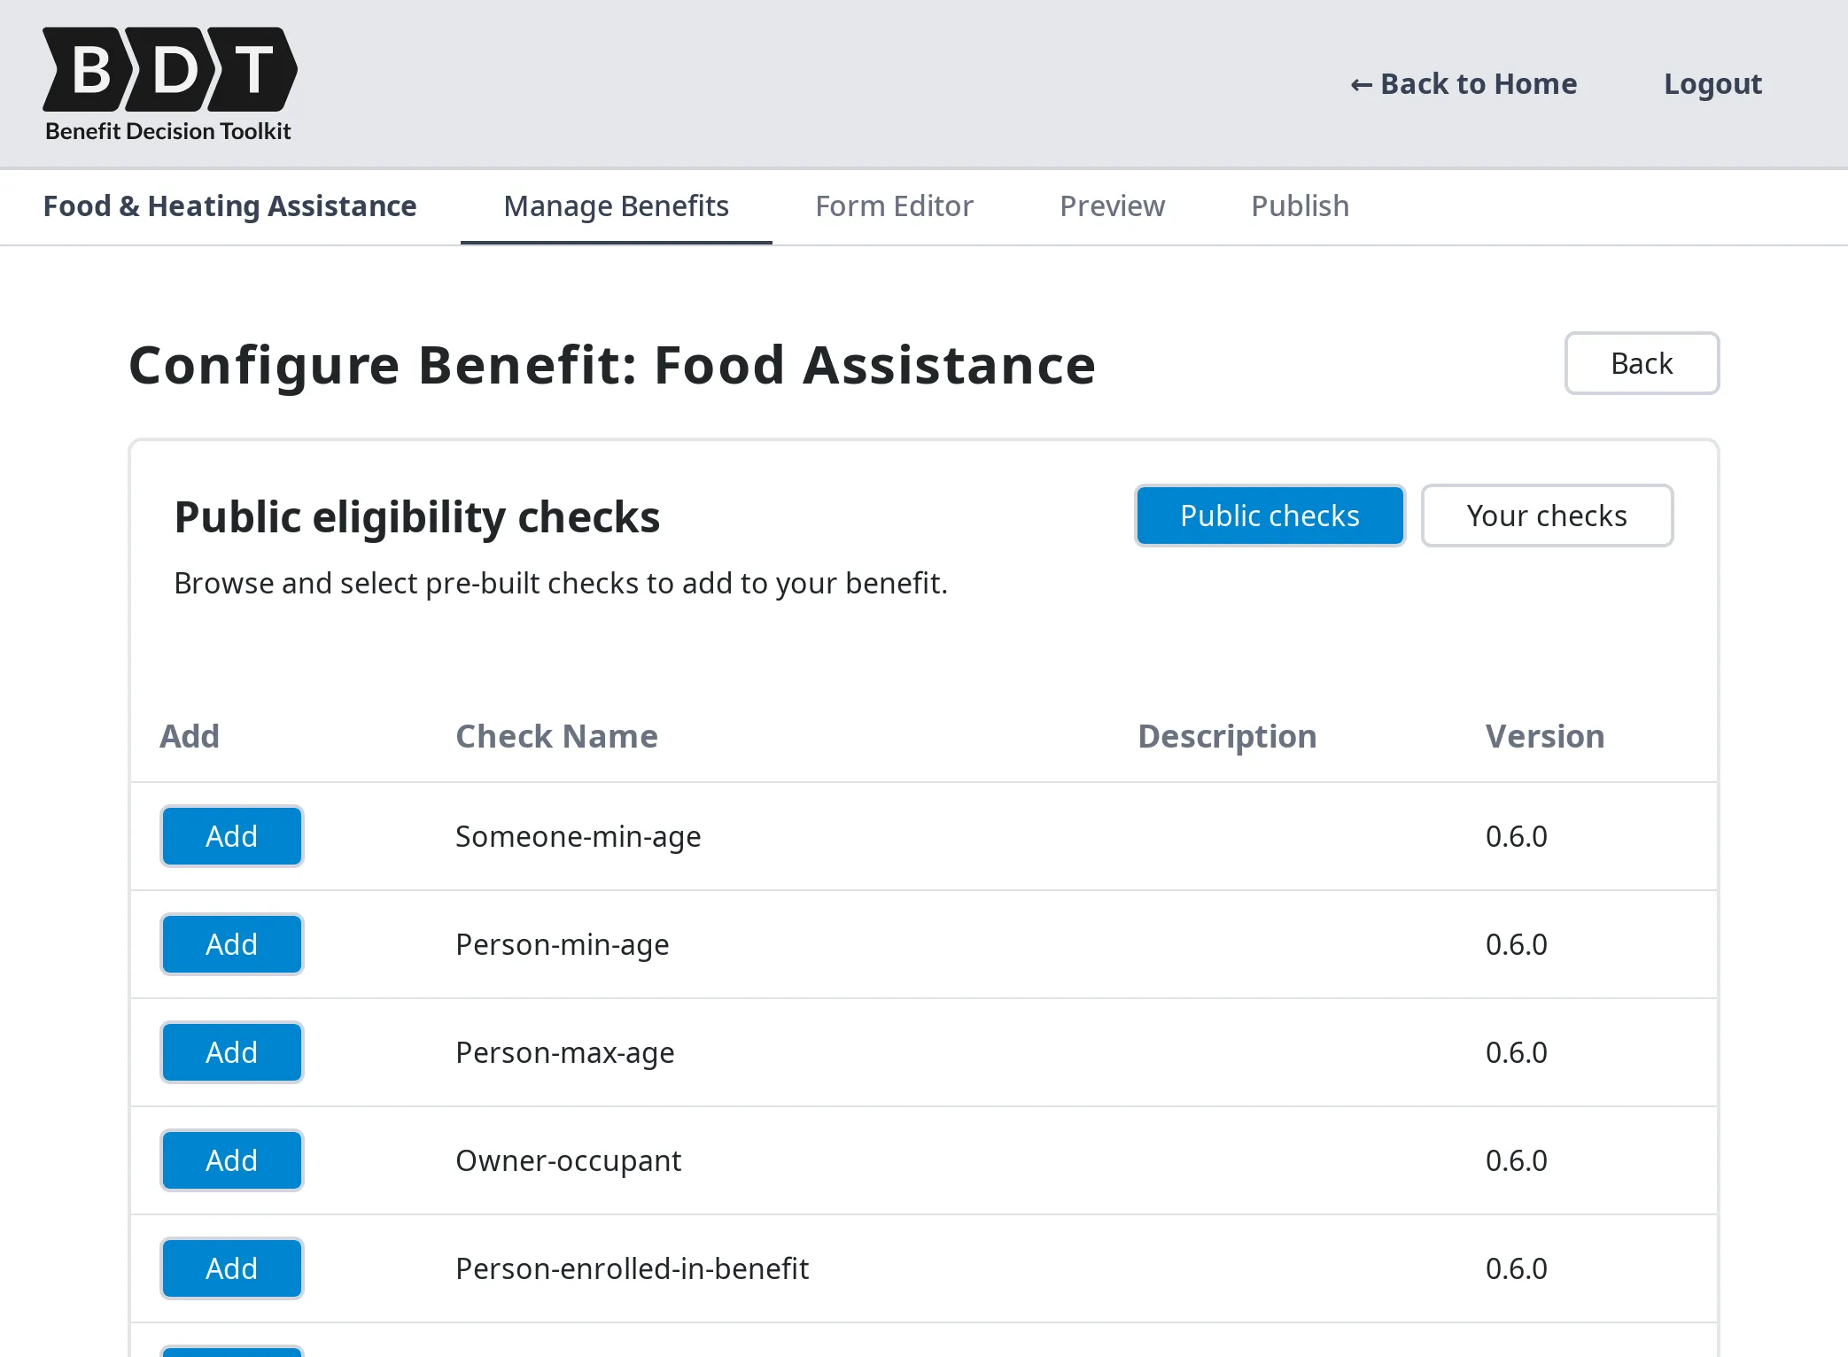
Task: Select the Public checks toggle
Action: (1270, 516)
